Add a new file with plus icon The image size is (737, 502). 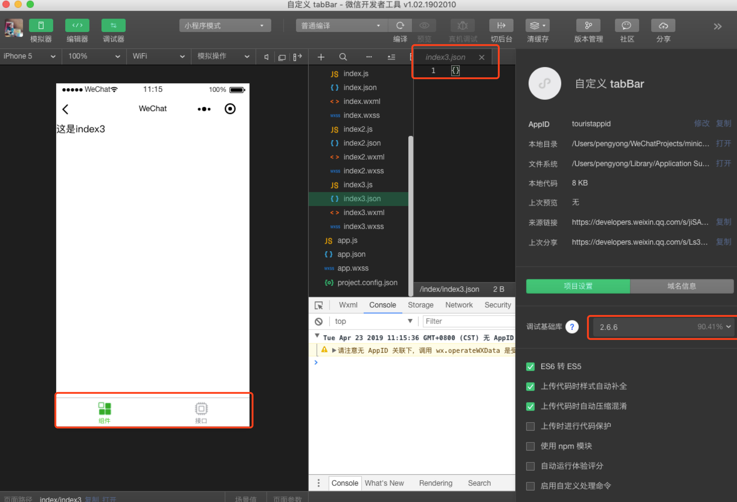tap(321, 57)
